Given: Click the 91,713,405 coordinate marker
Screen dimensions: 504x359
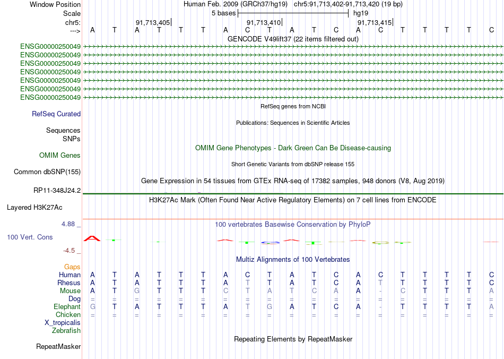Looking at the screenshot, I should click(x=153, y=22).
